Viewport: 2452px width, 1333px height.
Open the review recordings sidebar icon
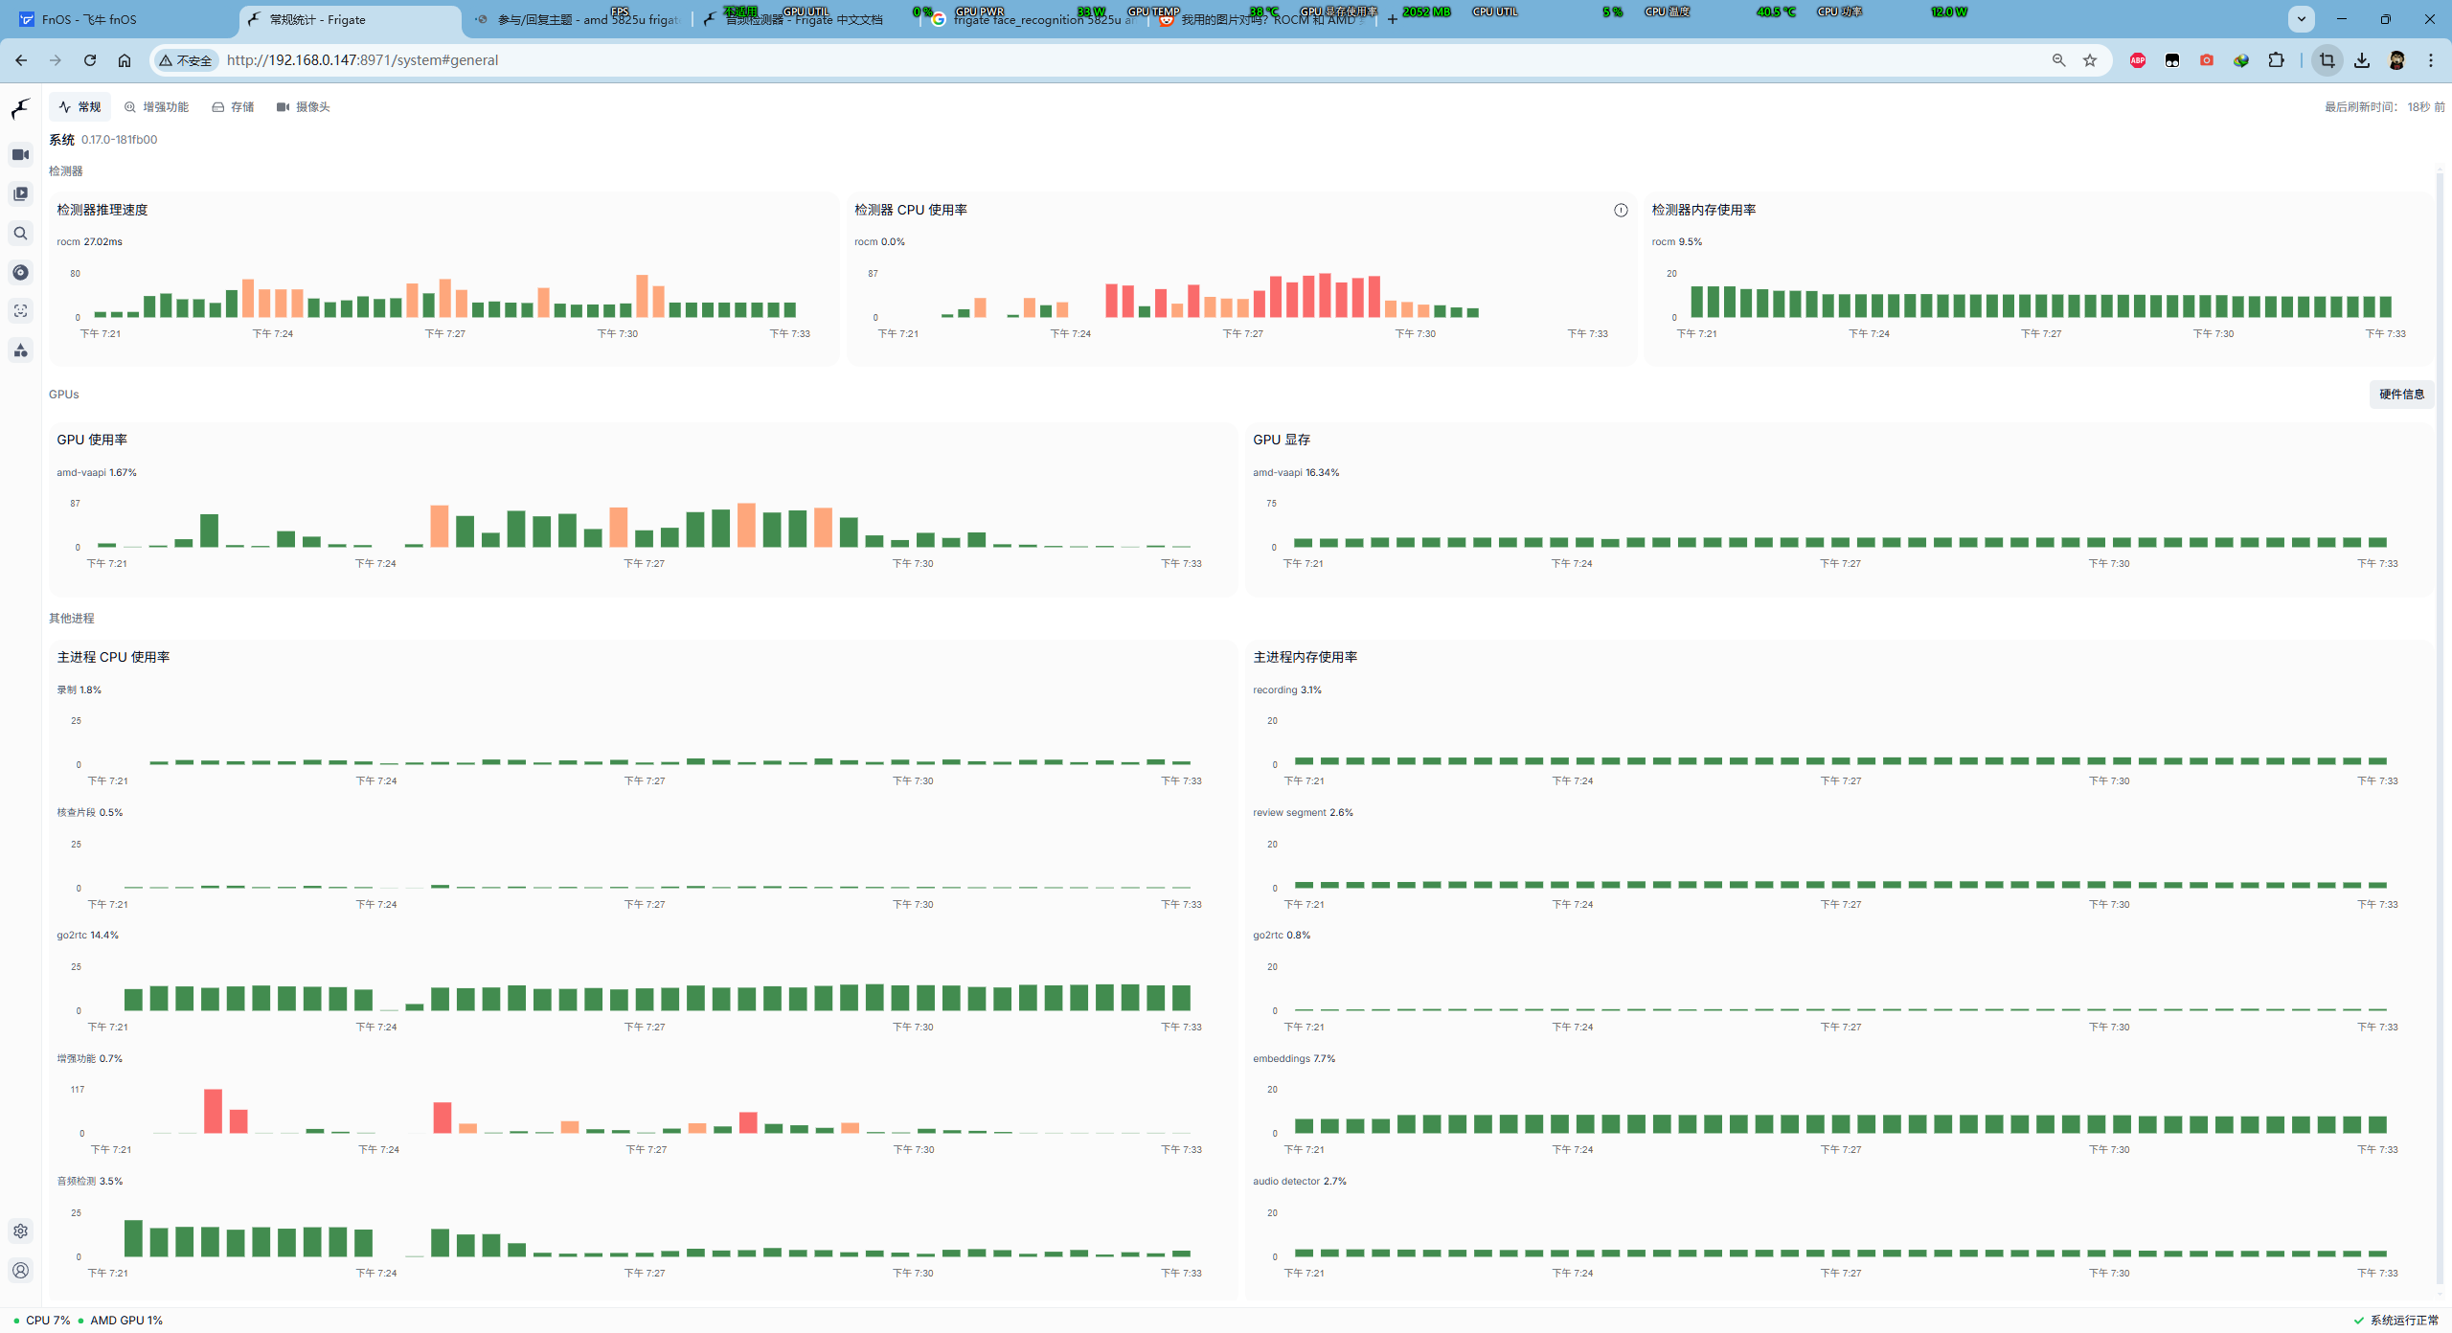pyautogui.click(x=20, y=193)
